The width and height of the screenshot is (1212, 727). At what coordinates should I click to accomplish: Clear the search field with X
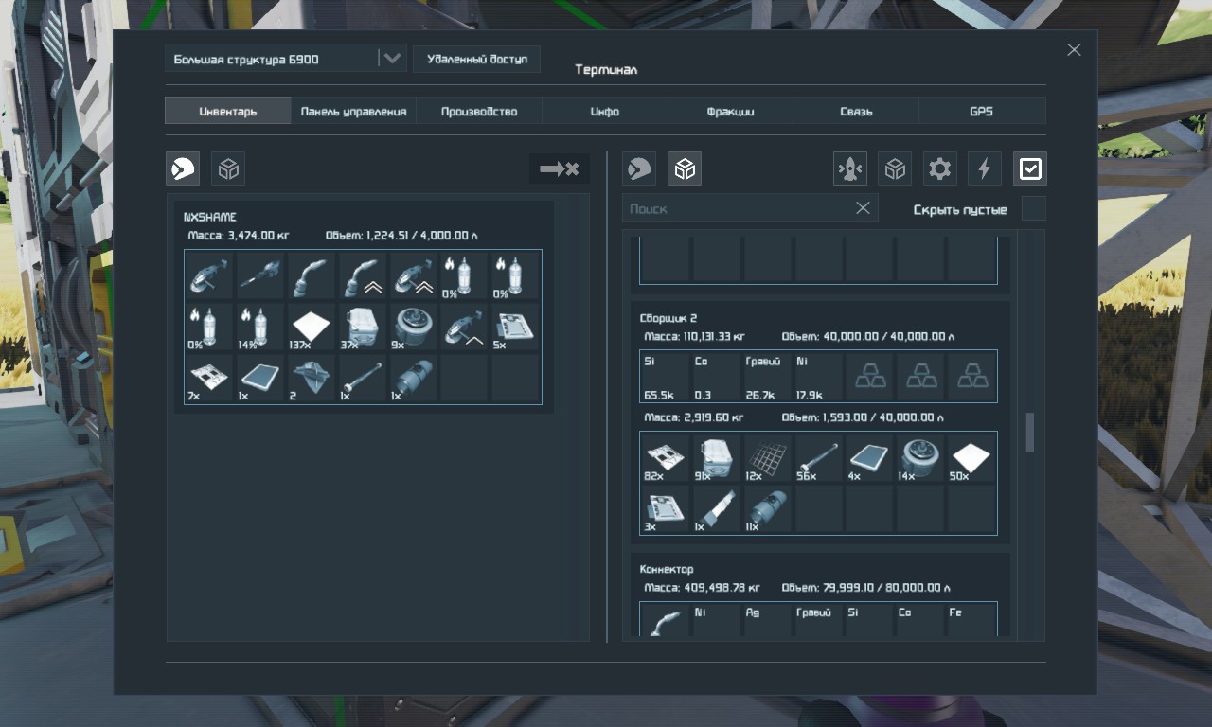(863, 208)
